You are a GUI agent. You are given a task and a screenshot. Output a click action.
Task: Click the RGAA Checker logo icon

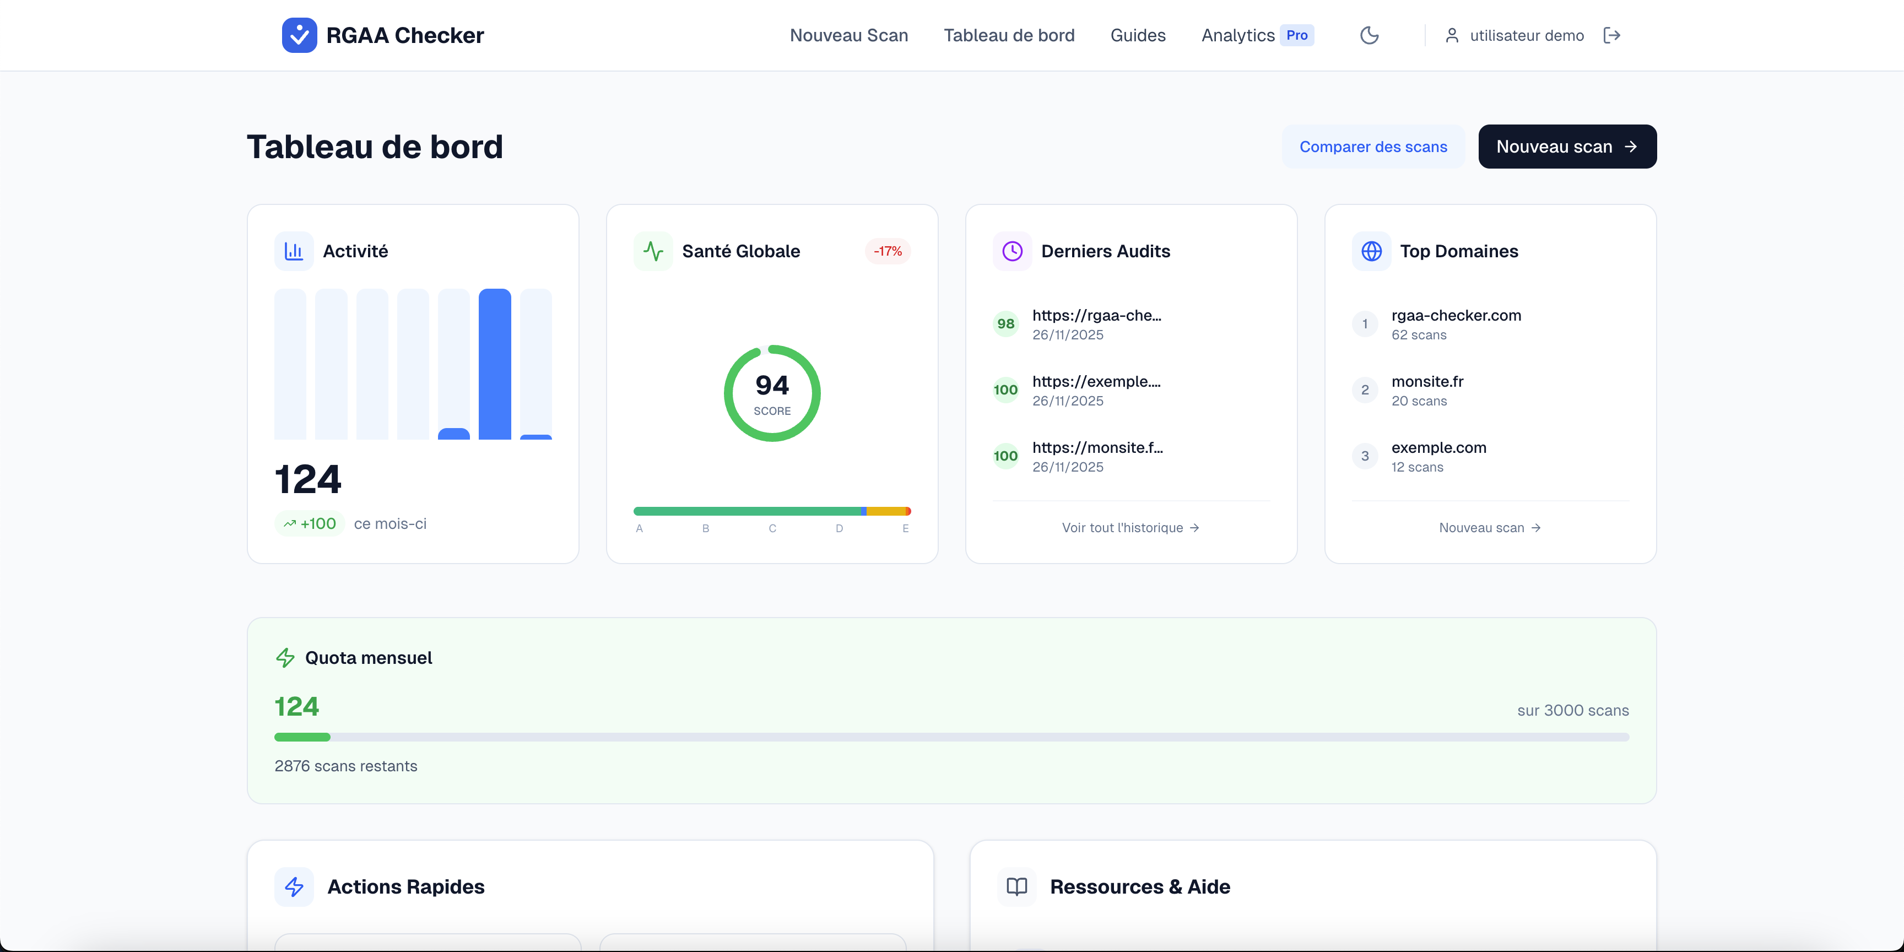[x=299, y=35]
